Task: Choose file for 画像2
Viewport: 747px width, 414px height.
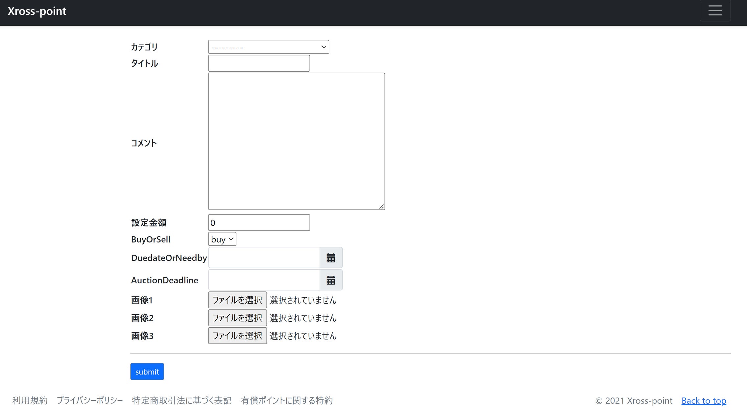Action: click(237, 318)
